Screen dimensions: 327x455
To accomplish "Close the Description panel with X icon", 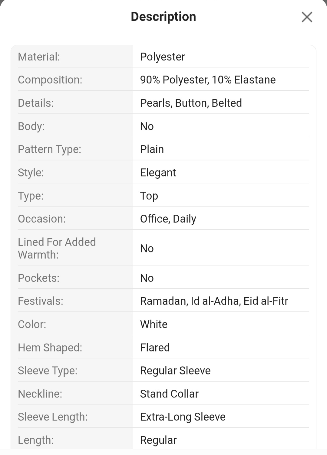I will coord(307,17).
